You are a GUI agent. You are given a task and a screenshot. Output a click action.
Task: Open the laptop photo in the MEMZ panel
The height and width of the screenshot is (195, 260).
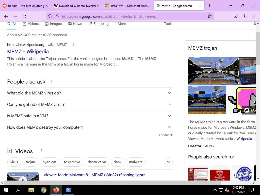pyautogui.click(x=247, y=71)
